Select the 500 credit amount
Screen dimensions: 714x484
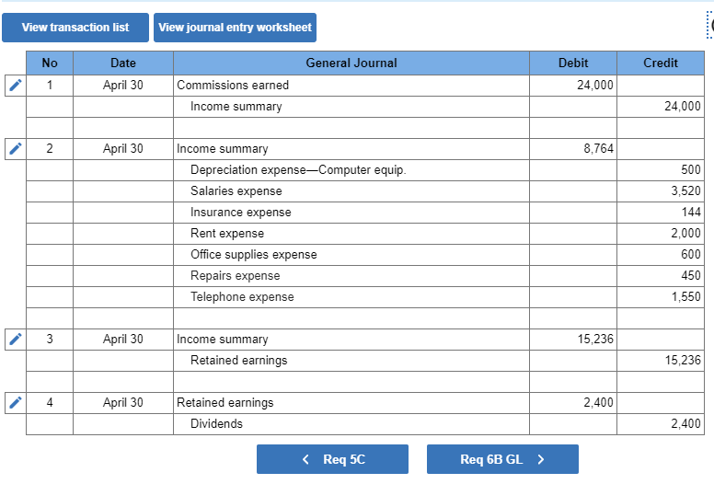coord(661,170)
